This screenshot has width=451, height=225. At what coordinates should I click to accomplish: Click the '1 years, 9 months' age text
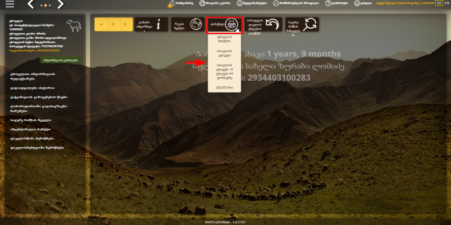[x=303, y=54]
